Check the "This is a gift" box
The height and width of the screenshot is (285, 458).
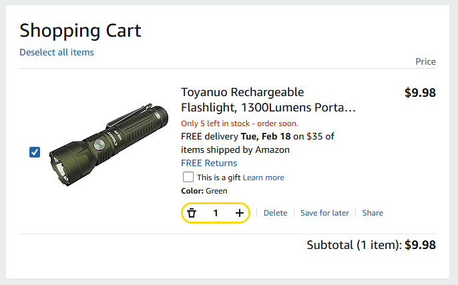click(188, 177)
